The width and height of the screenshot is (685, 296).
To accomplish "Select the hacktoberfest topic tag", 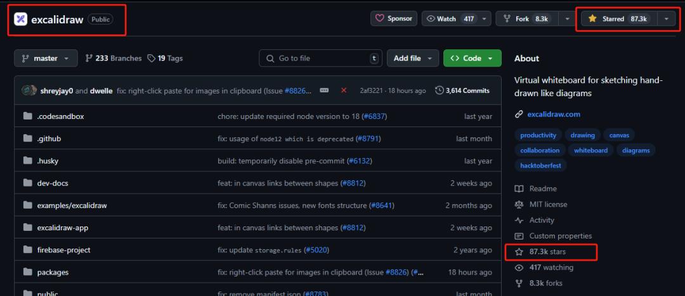I will pyautogui.click(x=540, y=166).
